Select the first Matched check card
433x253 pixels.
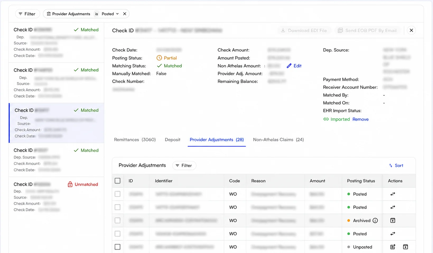click(56, 42)
